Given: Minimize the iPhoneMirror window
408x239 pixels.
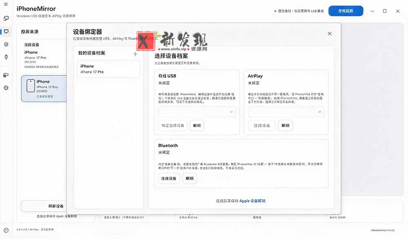Looking at the screenshot, I should click(x=373, y=11).
